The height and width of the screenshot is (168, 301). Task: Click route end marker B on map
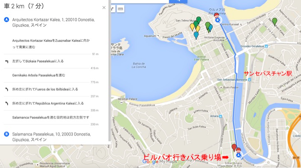pos(217,20)
